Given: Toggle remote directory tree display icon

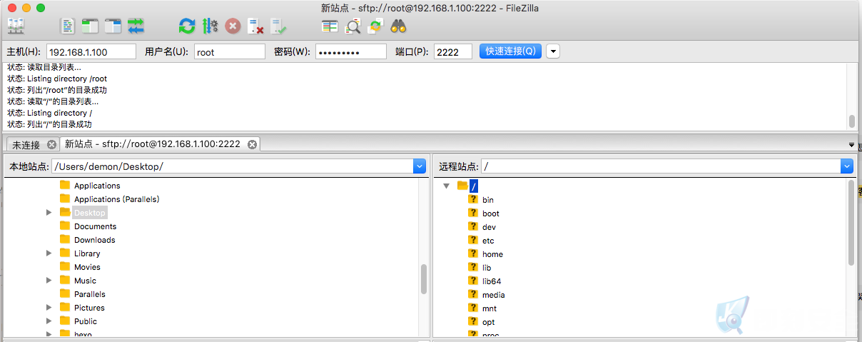Looking at the screenshot, I should (113, 26).
